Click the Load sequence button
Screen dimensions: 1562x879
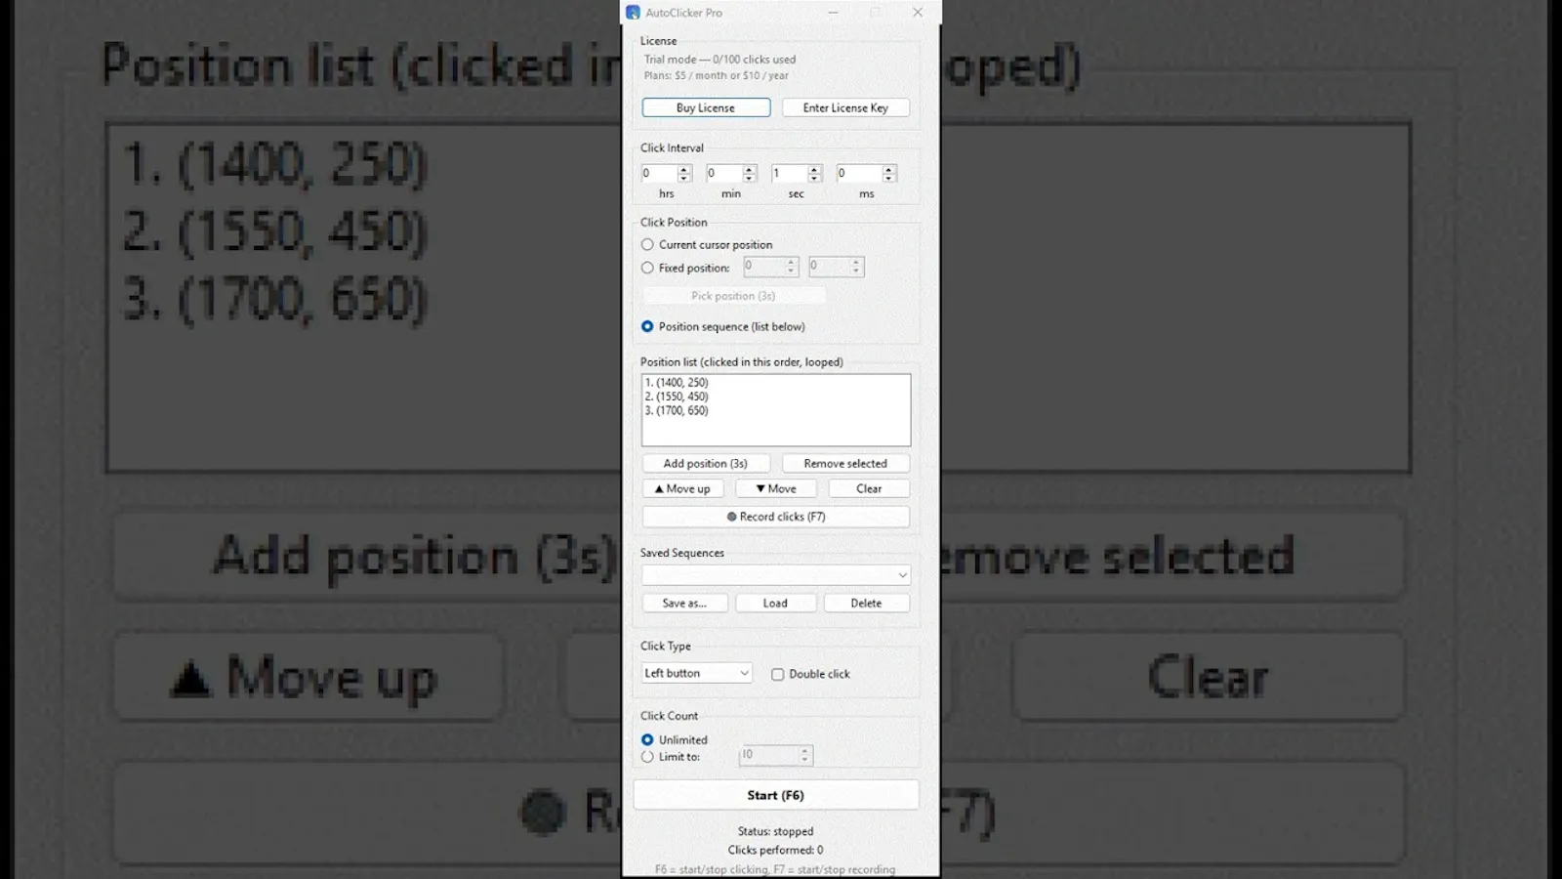pos(775,604)
